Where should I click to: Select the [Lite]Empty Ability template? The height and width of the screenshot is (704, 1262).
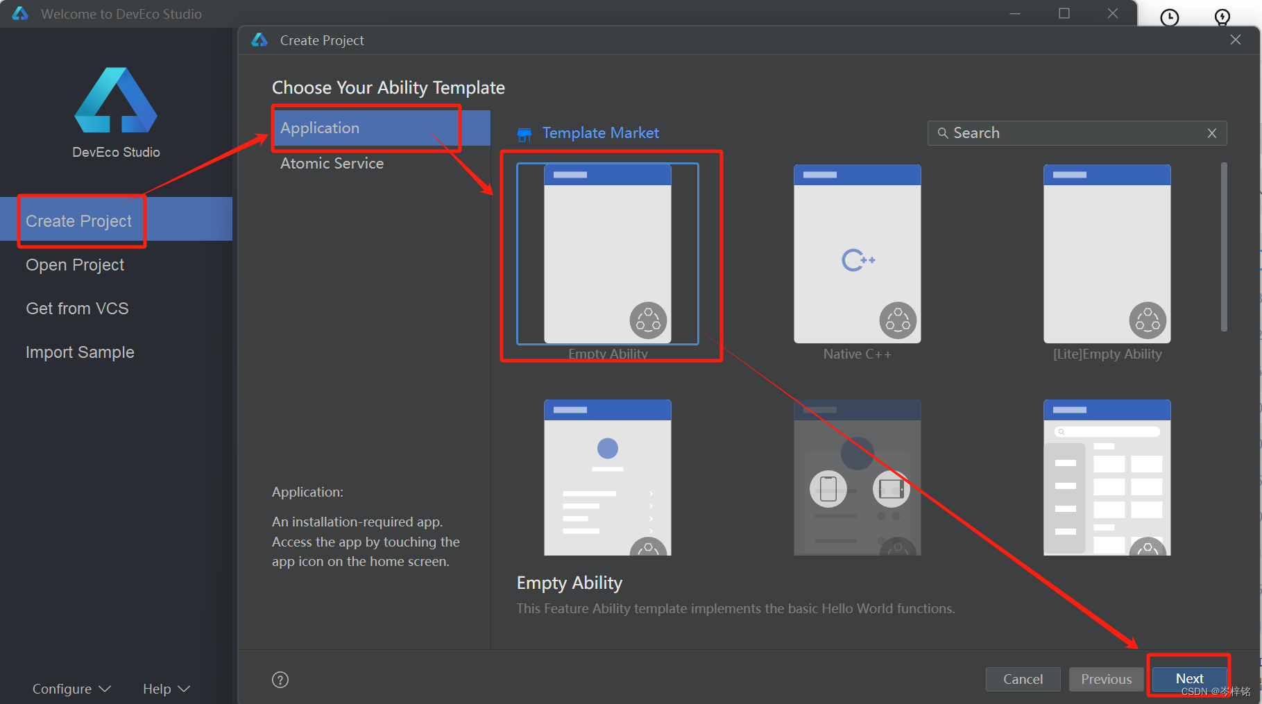(1107, 254)
